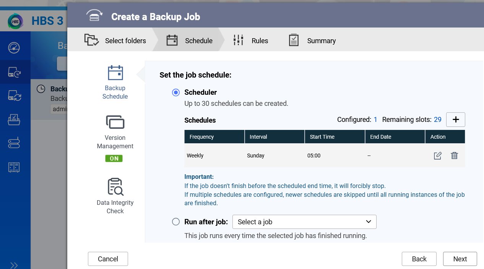
Task: Cancel the backup job creation
Action: point(108,259)
